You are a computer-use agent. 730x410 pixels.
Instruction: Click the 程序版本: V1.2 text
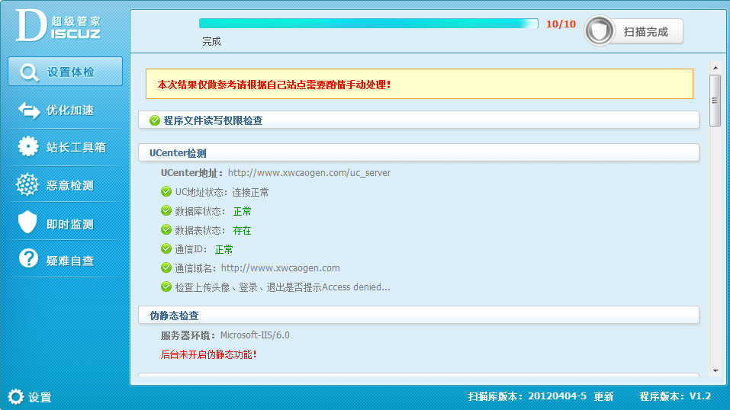coord(675,396)
